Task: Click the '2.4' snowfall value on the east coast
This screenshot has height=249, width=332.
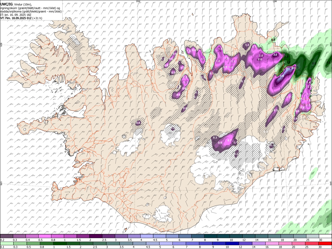Action: pyautogui.click(x=308, y=82)
